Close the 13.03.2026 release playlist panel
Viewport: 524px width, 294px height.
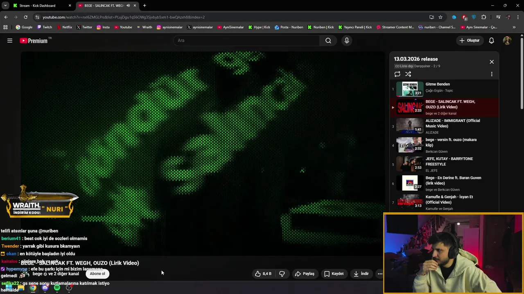tap(492, 62)
